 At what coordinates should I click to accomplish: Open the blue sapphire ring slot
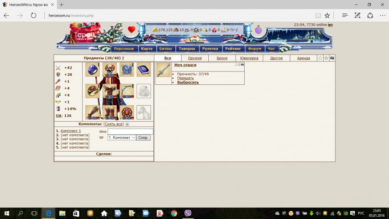click(92, 70)
